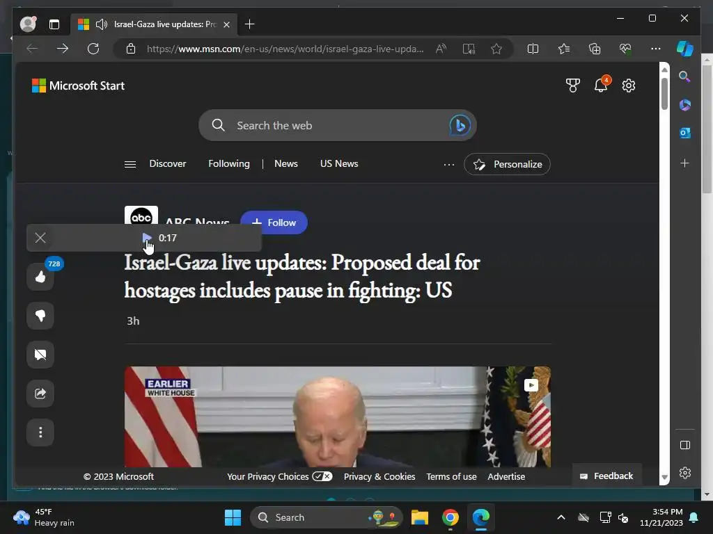Screen dimensions: 713x534
Task: Open Advertise link
Action: coord(506,476)
